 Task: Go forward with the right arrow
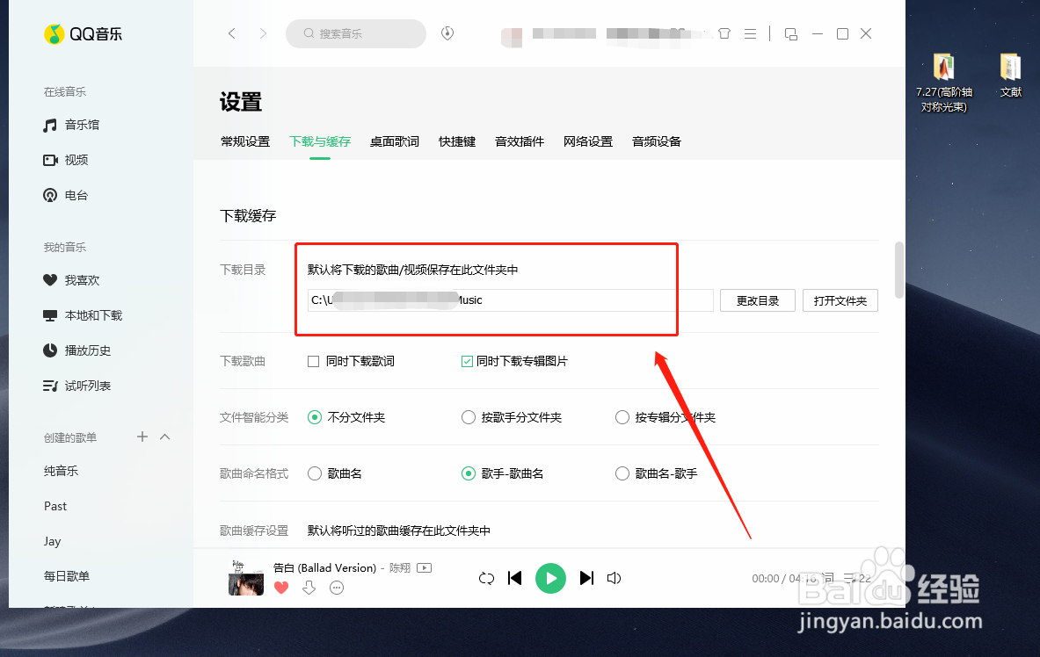click(x=264, y=33)
